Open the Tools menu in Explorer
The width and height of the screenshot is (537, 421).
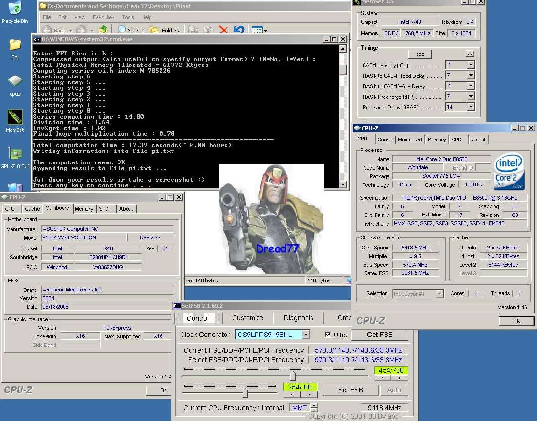128,17
